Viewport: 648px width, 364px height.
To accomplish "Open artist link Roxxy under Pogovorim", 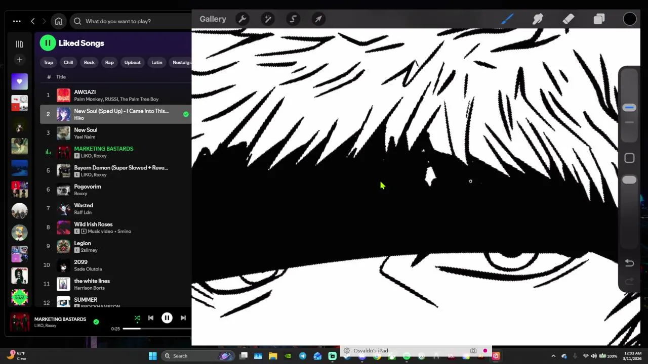I will click(x=80, y=194).
